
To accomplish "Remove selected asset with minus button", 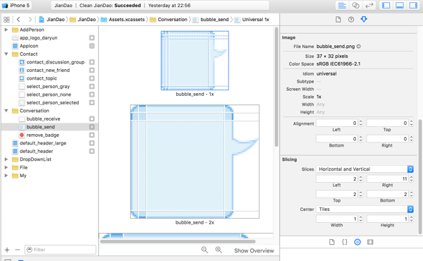I will [17, 250].
